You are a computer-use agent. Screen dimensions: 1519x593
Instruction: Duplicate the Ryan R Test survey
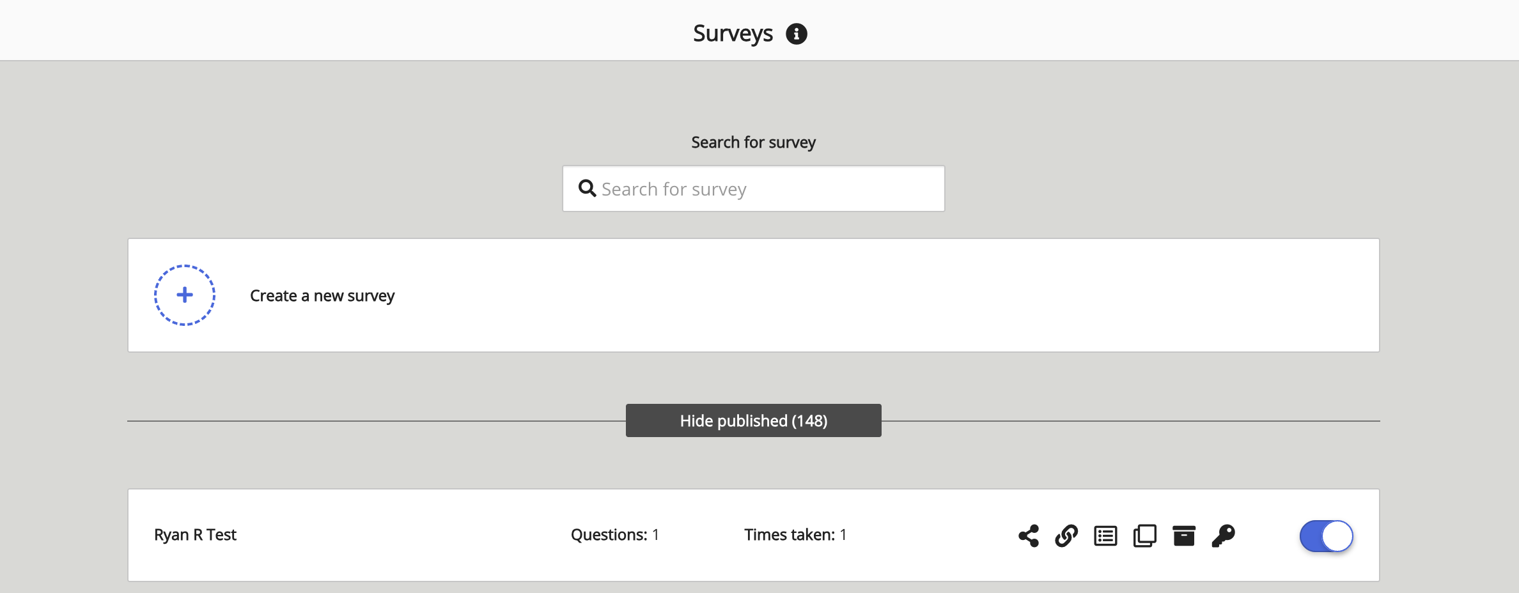coord(1145,535)
